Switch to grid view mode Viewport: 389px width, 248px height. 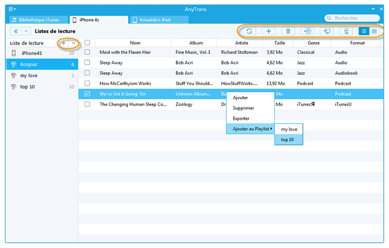374,31
